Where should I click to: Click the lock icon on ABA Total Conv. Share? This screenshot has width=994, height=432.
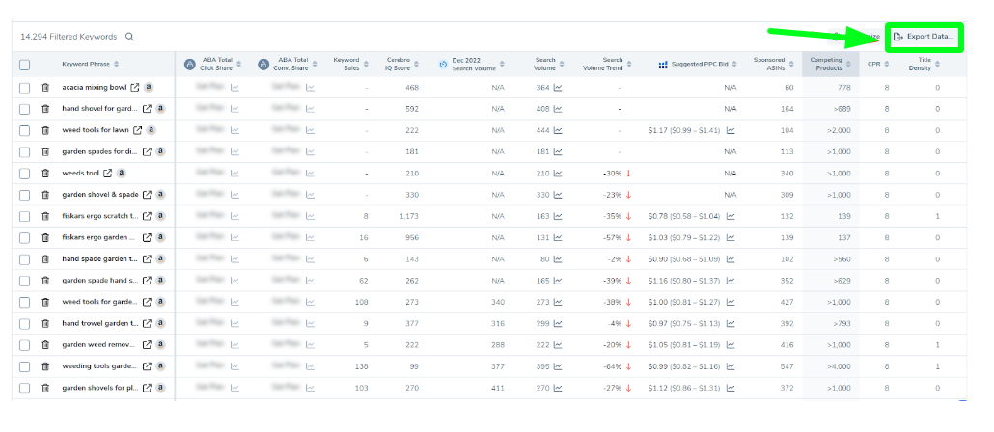(x=263, y=64)
